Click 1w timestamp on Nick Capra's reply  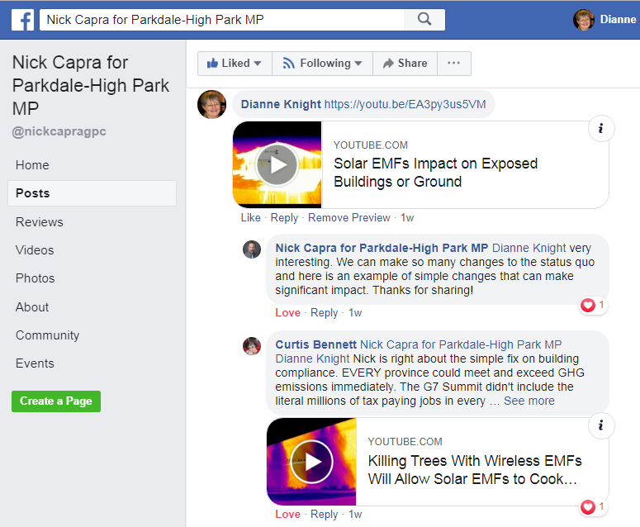(x=355, y=313)
